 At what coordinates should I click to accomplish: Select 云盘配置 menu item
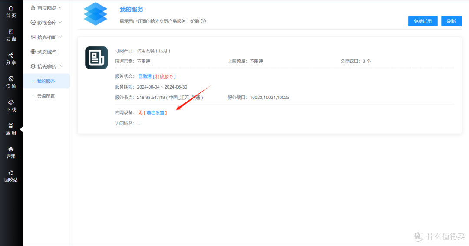click(46, 95)
